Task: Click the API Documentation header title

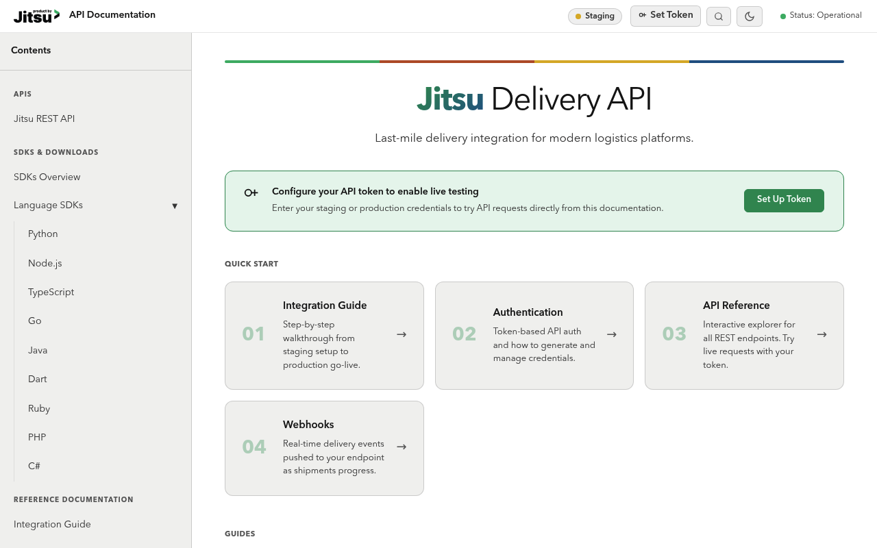Action: click(x=112, y=15)
